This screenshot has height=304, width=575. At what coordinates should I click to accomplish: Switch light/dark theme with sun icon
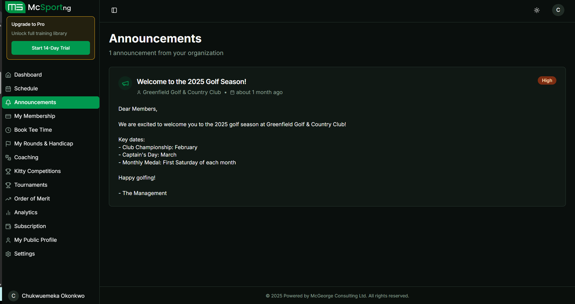click(x=537, y=10)
